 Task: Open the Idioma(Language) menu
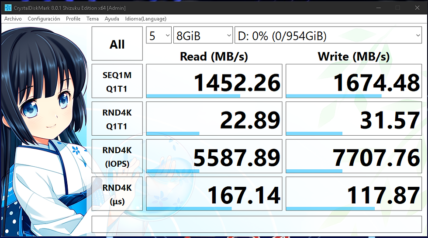pyautogui.click(x=145, y=19)
